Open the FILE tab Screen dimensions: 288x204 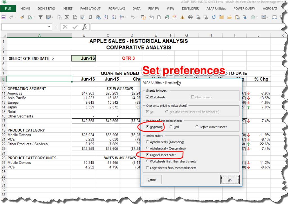pyautogui.click(x=8, y=8)
